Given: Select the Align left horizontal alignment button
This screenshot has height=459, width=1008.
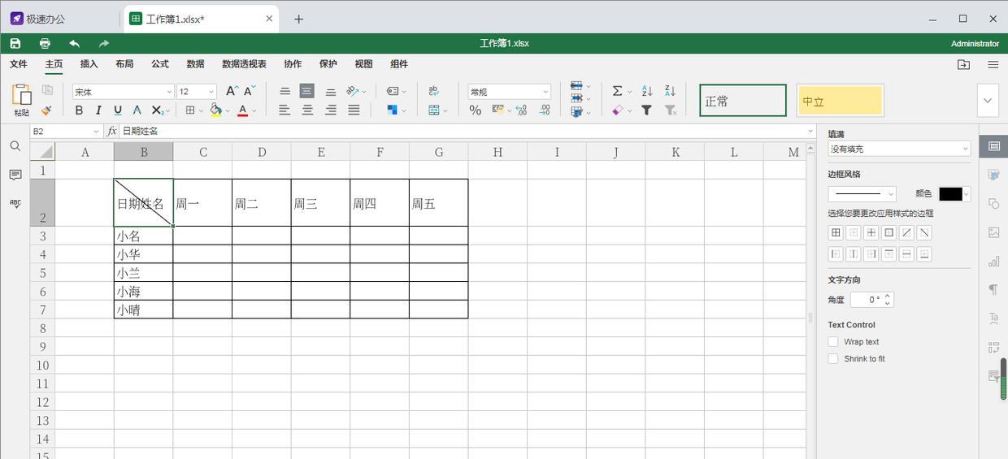Looking at the screenshot, I should (285, 110).
